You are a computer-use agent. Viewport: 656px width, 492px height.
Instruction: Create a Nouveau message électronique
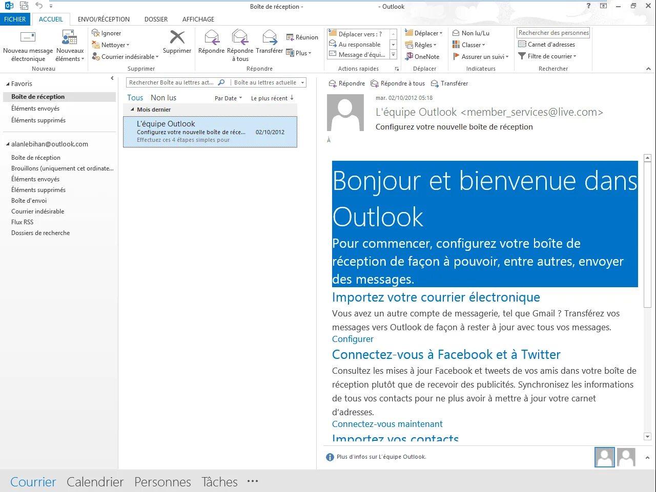pos(28,46)
